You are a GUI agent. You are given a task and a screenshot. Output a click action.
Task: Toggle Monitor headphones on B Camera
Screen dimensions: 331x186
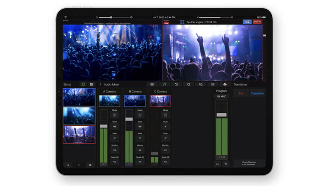point(140,150)
